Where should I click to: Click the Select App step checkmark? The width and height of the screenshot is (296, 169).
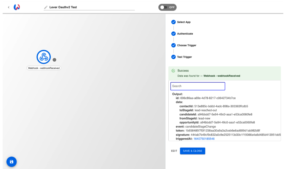[x=174, y=22]
